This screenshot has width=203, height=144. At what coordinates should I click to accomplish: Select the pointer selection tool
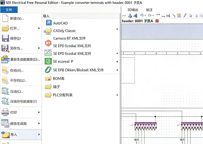click(190, 16)
